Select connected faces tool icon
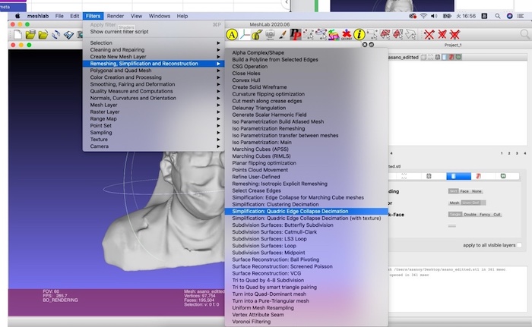This screenshot has width=532, height=327. pyautogui.click(x=397, y=35)
